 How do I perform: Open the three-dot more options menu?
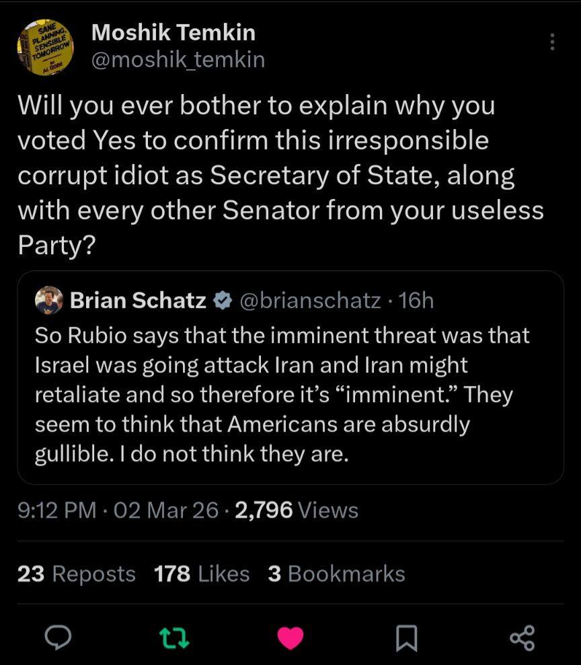[552, 42]
